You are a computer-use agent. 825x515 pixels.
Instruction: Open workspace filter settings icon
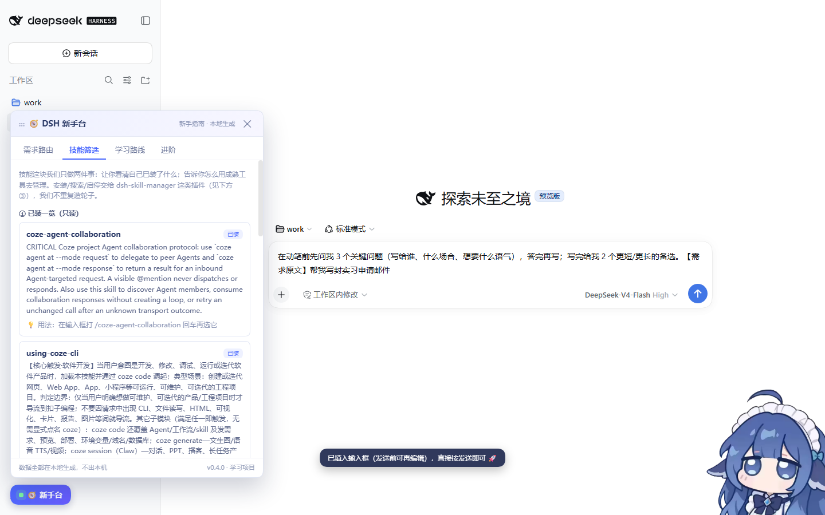pos(127,80)
